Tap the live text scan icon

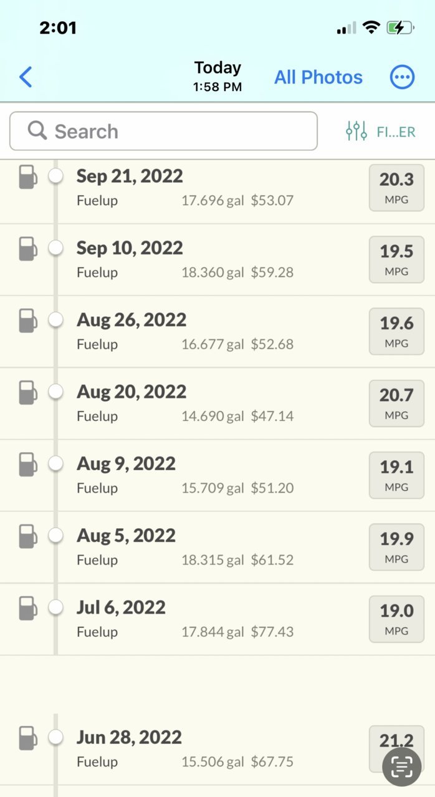pyautogui.click(x=402, y=766)
